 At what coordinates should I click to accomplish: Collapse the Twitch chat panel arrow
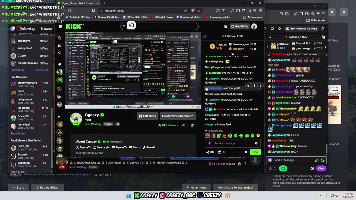coord(269,37)
